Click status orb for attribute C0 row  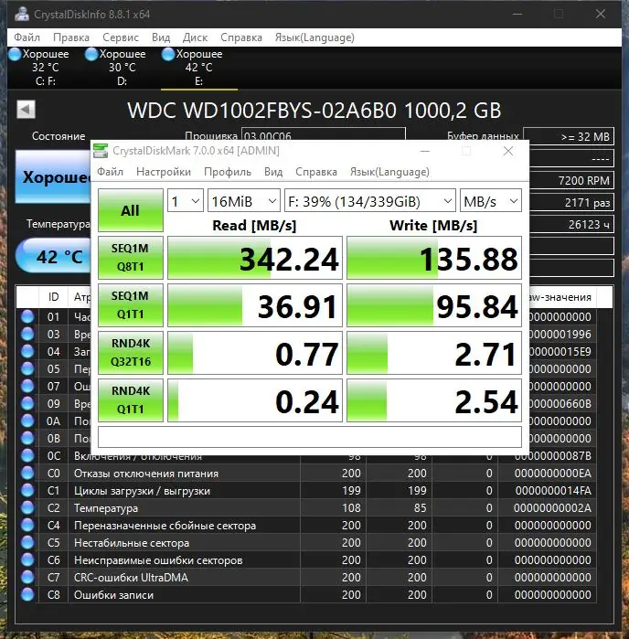(27, 474)
